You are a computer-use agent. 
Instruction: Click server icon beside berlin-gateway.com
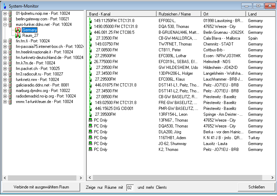click(x=10, y=19)
